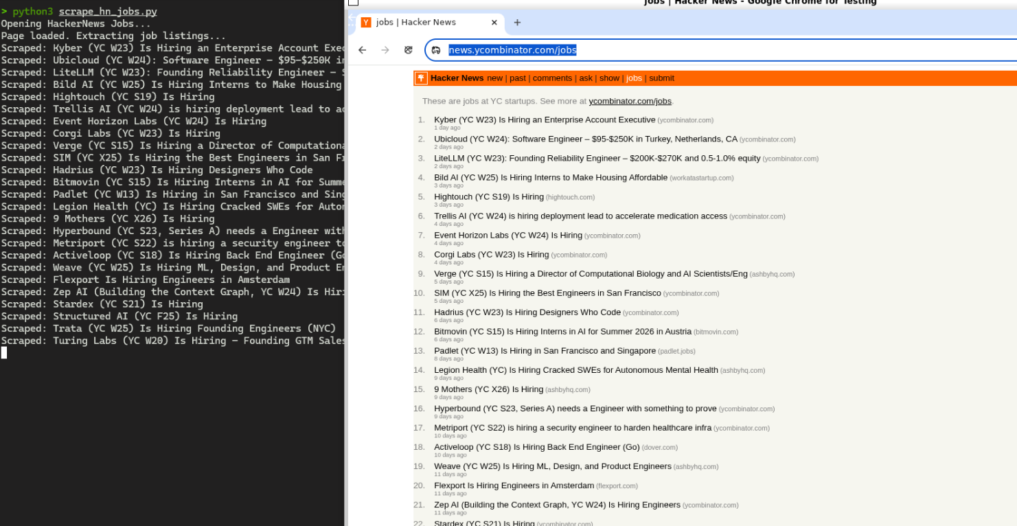The width and height of the screenshot is (1017, 526).
Task: Click the bold 'Hacker News' home link
Action: pos(457,78)
